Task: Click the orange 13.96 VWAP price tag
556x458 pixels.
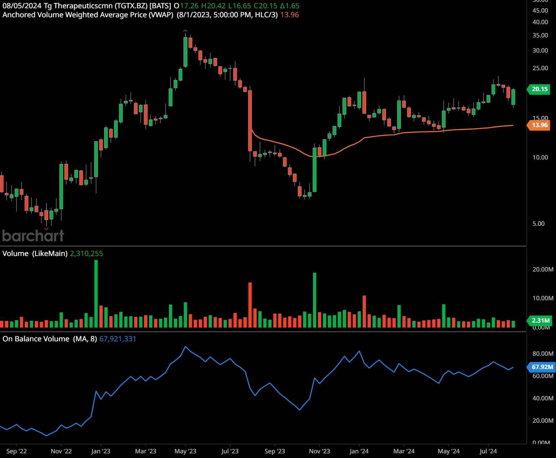Action: pos(539,125)
